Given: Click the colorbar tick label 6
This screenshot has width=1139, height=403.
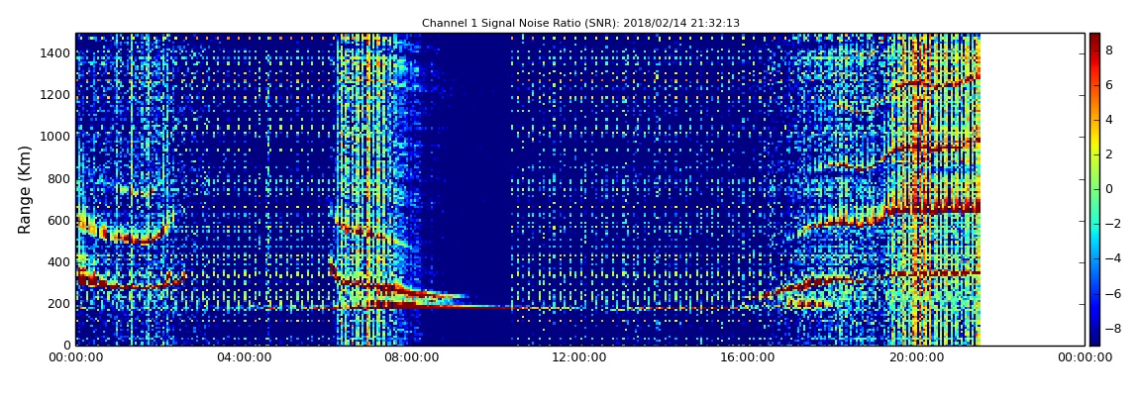Looking at the screenshot, I should click(x=1109, y=85).
